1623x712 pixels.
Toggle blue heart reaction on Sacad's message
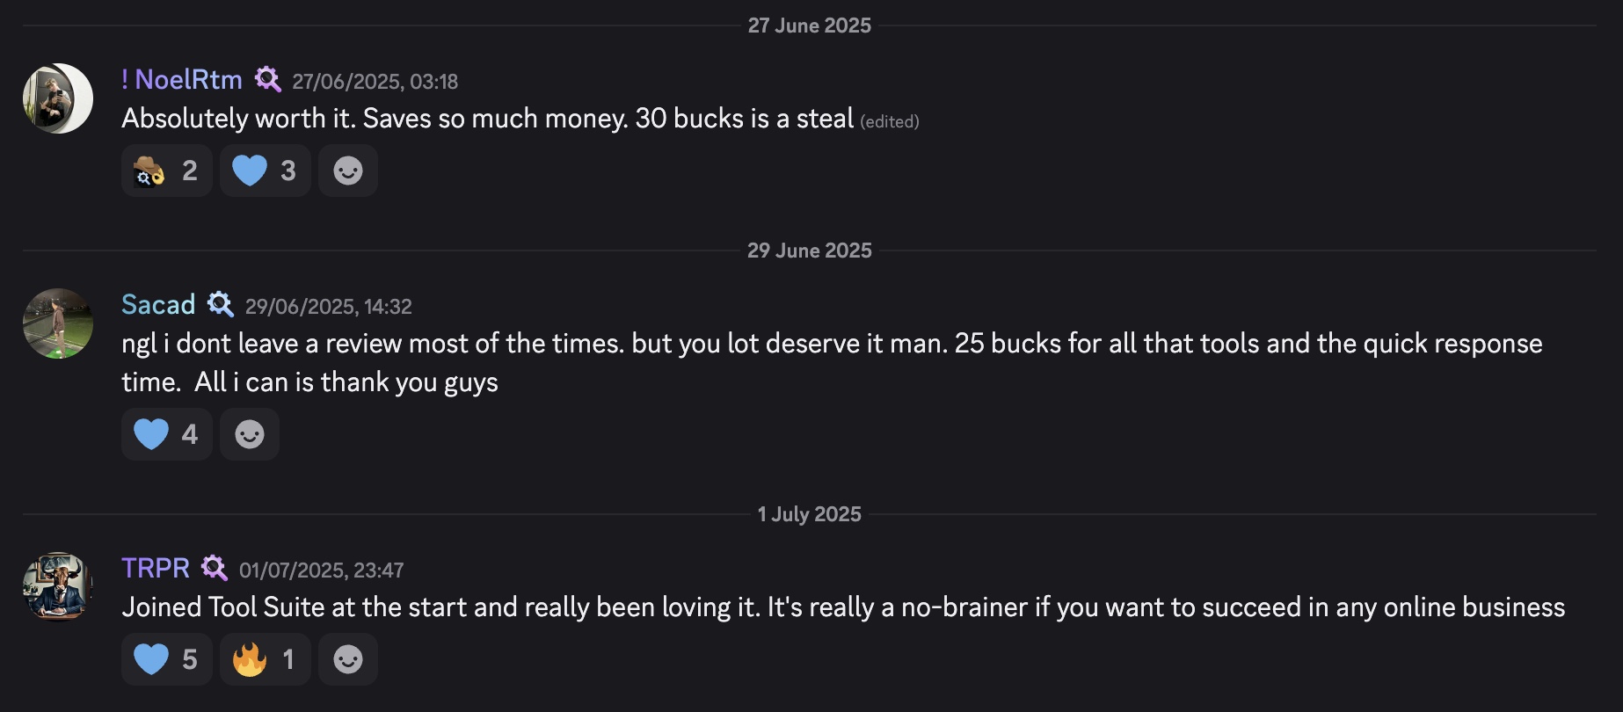click(x=166, y=434)
